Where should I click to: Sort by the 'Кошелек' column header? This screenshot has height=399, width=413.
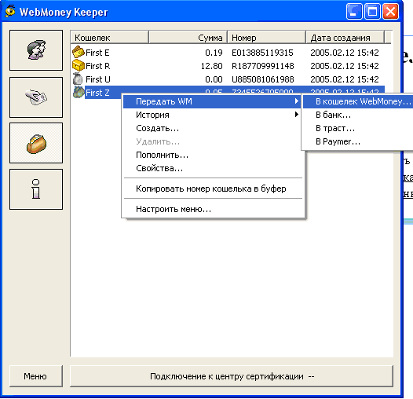[x=110, y=37]
